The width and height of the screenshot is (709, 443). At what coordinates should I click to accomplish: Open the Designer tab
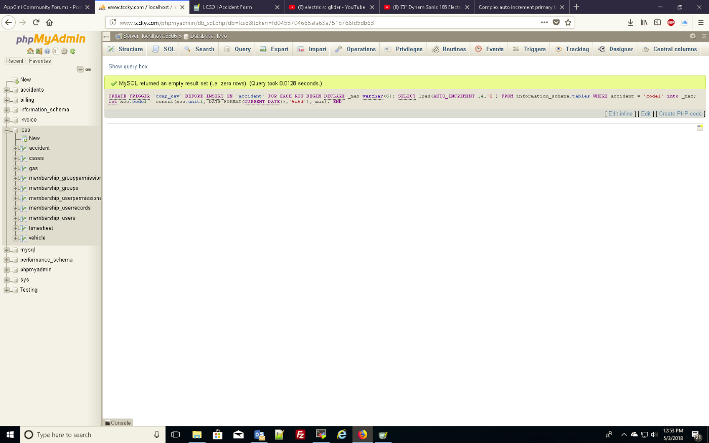click(616, 49)
